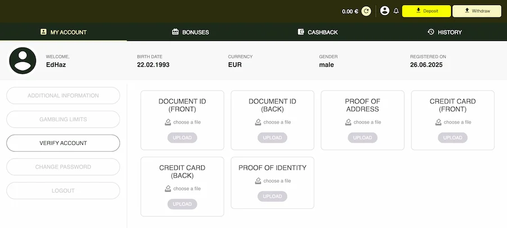507x228 pixels.
Task: Choose a file for Proof of Address
Action: tap(363, 122)
